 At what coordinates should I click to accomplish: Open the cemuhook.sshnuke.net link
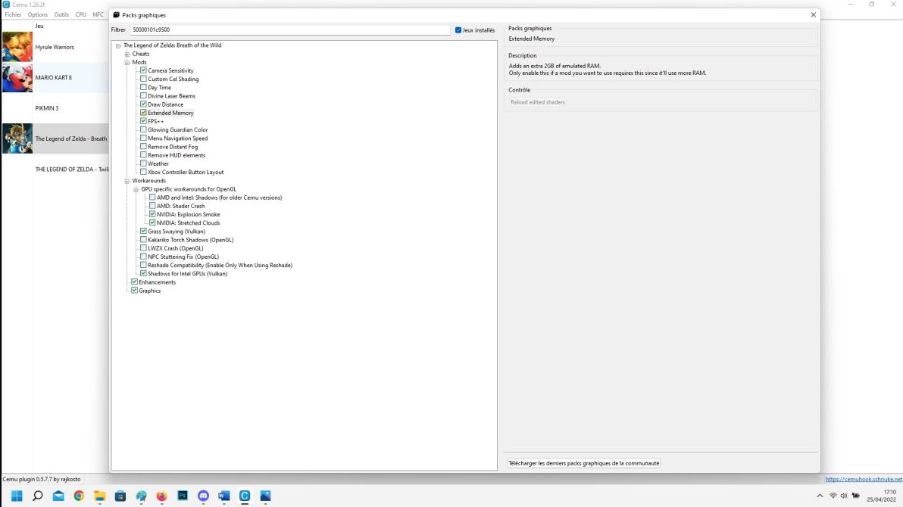click(x=863, y=479)
